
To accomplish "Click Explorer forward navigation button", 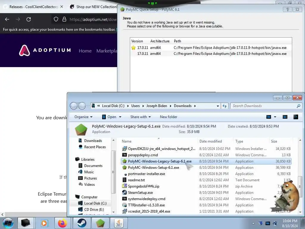I will pos(82,106).
